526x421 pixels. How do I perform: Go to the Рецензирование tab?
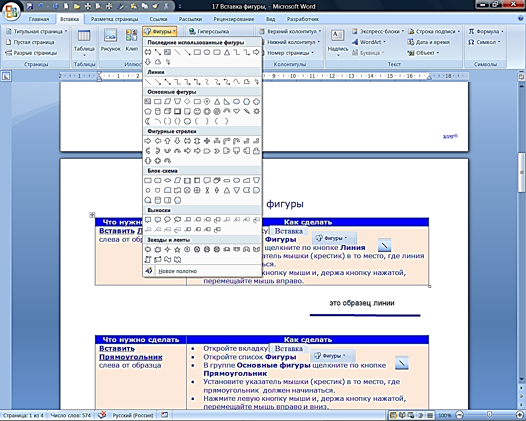pyautogui.click(x=234, y=19)
